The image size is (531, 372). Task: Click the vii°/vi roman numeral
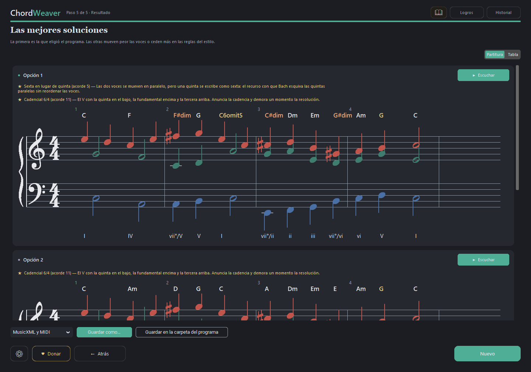click(x=336, y=236)
